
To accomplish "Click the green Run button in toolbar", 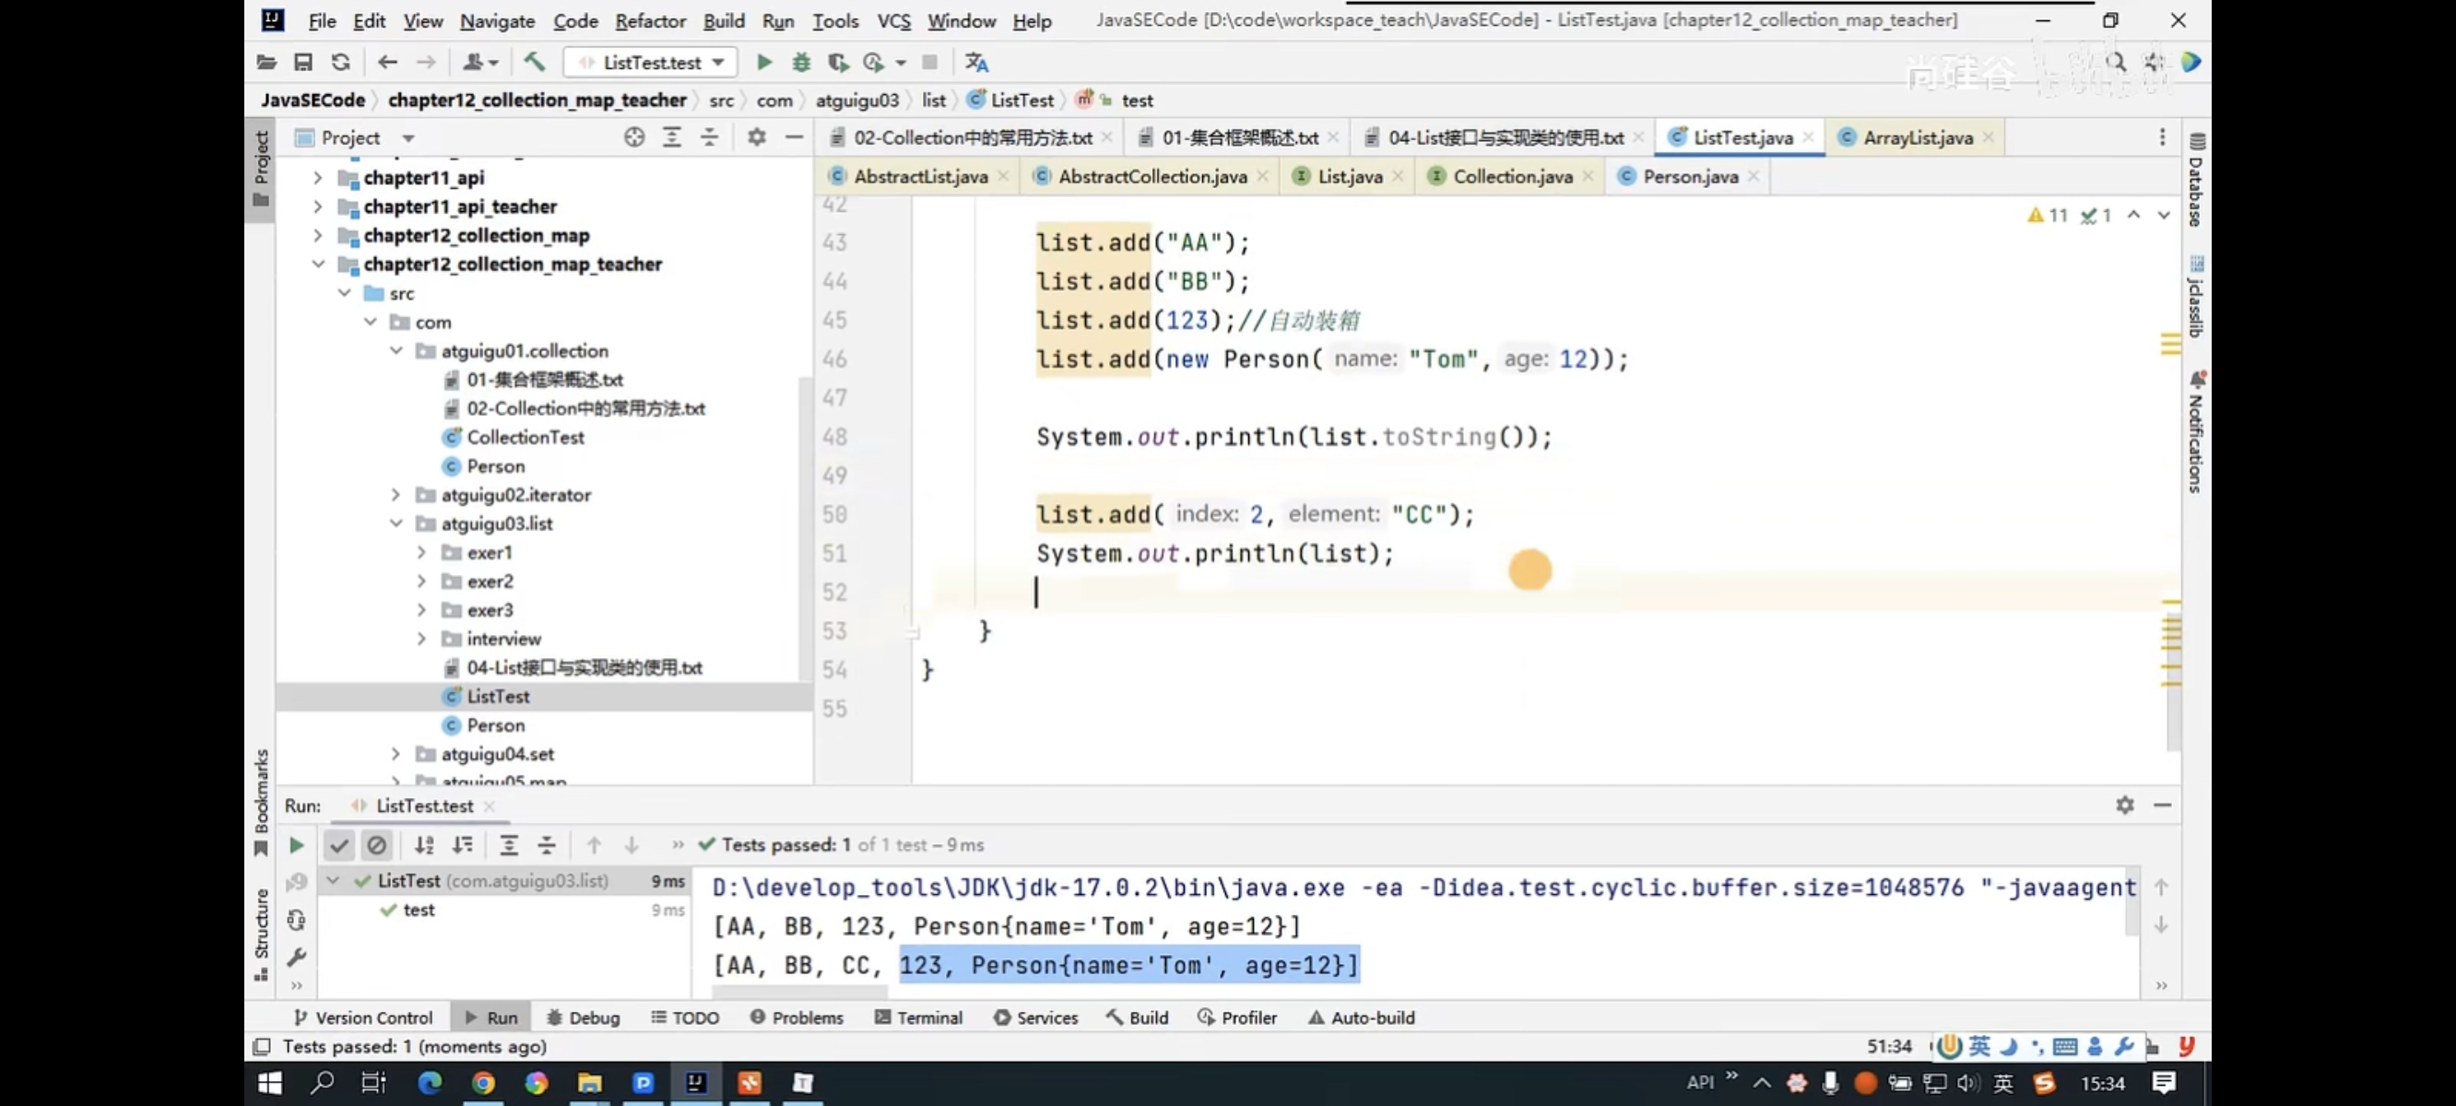I will (763, 62).
